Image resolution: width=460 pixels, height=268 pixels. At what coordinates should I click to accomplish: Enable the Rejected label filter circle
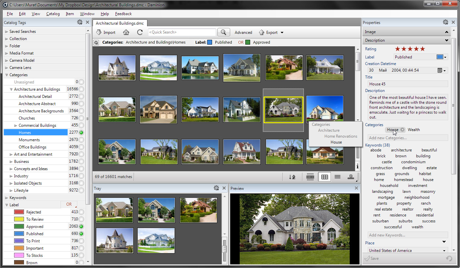point(81,212)
